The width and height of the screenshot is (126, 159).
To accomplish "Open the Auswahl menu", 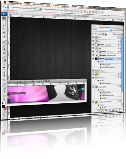I will coord(65,6).
